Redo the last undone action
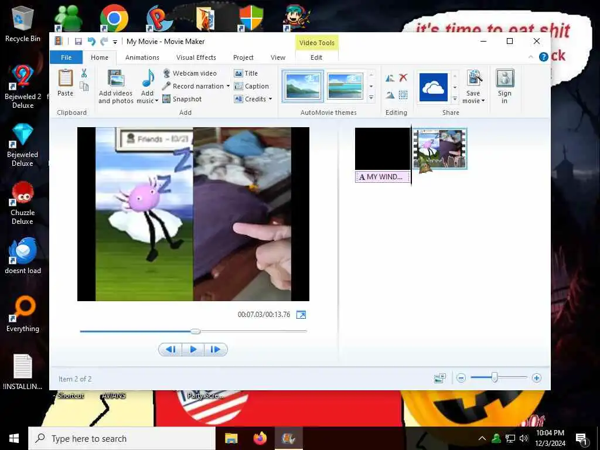Image resolution: width=600 pixels, height=450 pixels. coord(104,42)
